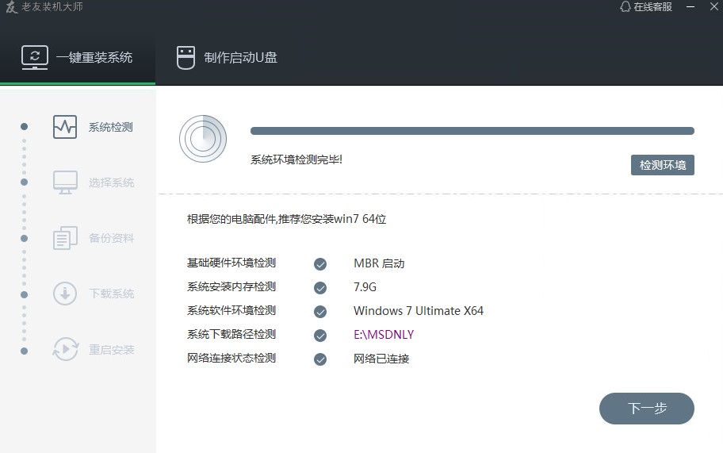The image size is (723, 453).
Task: Click the detection progress bar
Action: coord(472,131)
